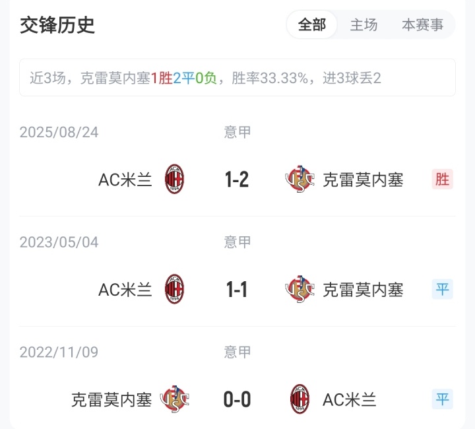The height and width of the screenshot is (429, 475).
Task: Click the 平 badge of 2022/11/09 match
Action: pos(443,399)
